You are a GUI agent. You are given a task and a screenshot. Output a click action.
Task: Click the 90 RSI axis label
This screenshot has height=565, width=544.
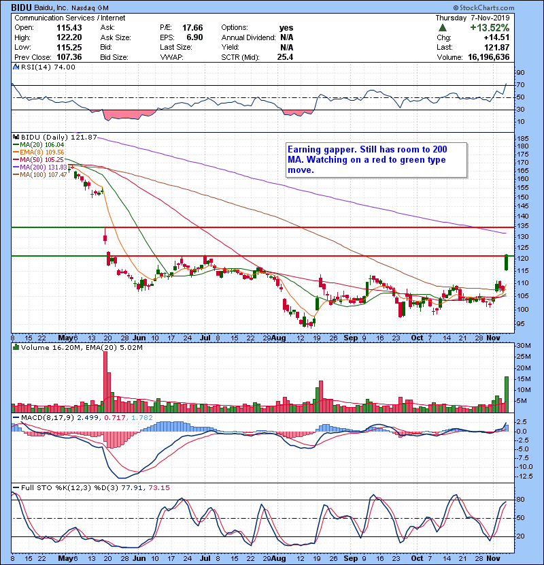click(521, 73)
